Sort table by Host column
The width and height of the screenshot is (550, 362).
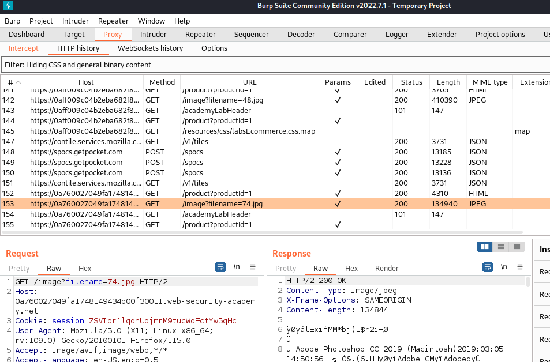pyautogui.click(x=86, y=82)
